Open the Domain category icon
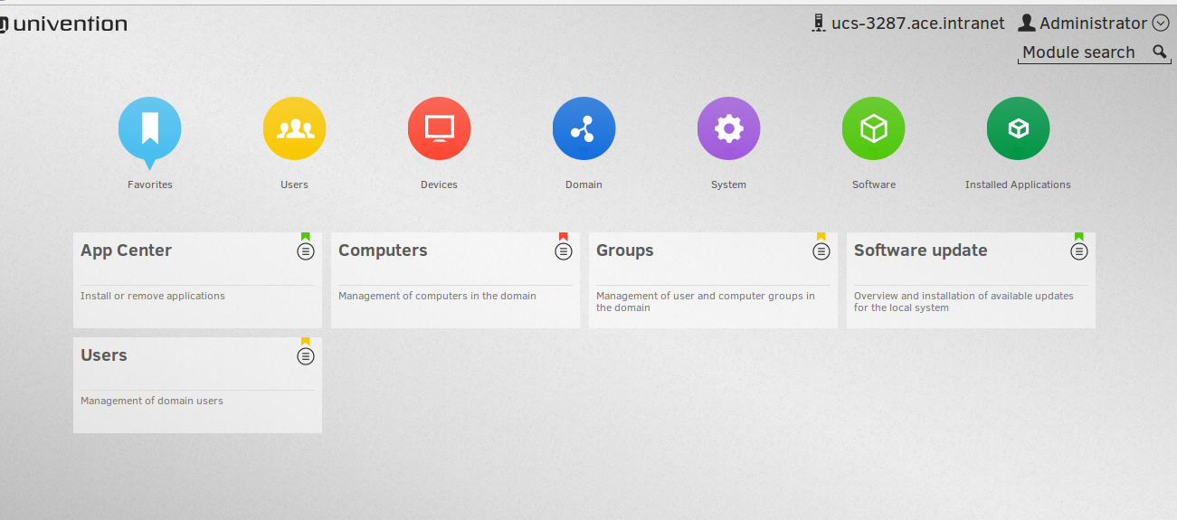Screen dimensions: 1177x520 pos(584,128)
